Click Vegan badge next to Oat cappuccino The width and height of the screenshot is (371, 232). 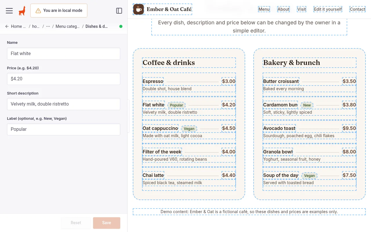(x=189, y=128)
